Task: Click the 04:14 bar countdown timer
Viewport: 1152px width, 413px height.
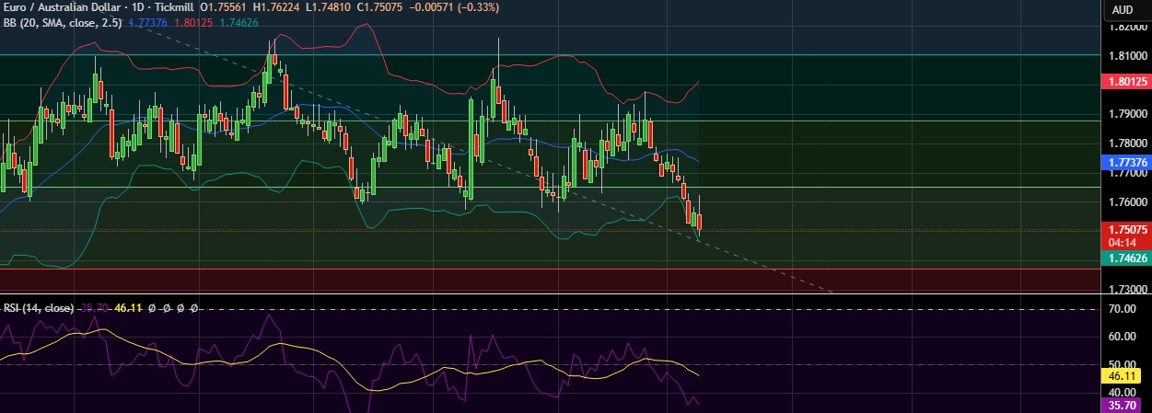Action: click(1121, 243)
